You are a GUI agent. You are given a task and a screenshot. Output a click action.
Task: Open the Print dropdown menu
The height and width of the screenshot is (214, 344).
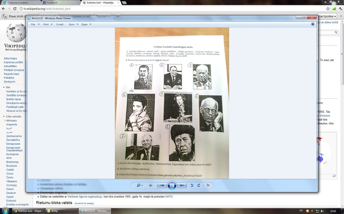coord(47,24)
